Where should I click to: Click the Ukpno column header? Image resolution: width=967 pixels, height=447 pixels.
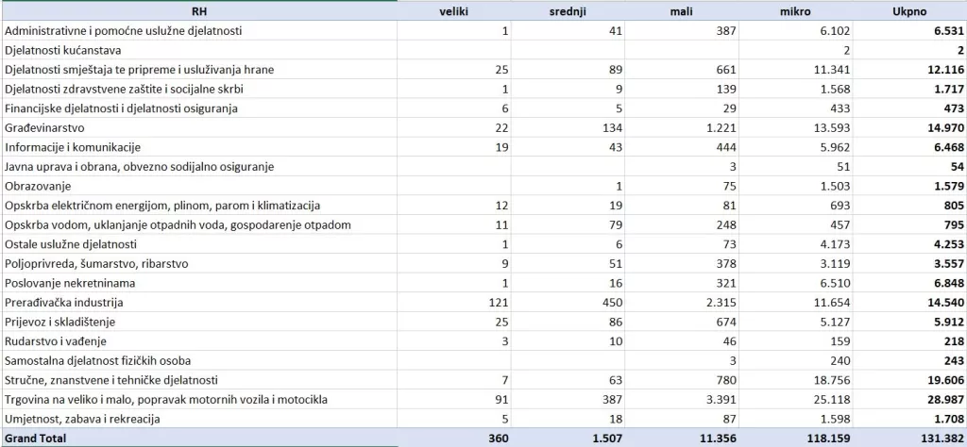click(912, 11)
